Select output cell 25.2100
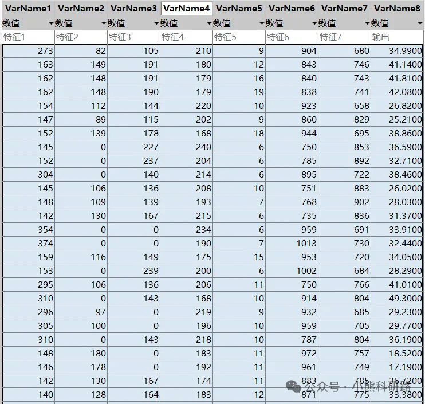The width and height of the screenshot is (425, 404). click(x=397, y=120)
